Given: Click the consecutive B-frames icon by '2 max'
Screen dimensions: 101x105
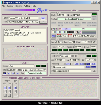Looking at the screenshot, I should [59, 36].
